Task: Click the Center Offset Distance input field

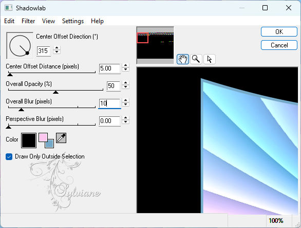Action: [109, 68]
